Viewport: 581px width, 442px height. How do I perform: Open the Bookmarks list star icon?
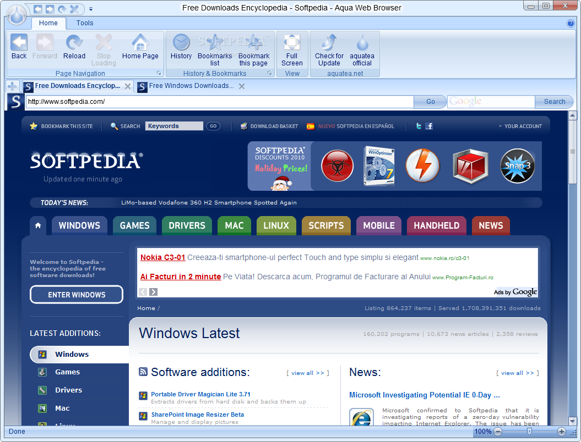215,42
